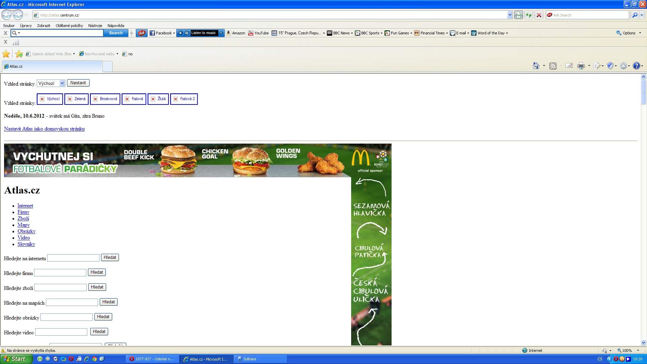The image size is (647, 364).
Task: Click Nastavit Atlas jako domovskou stránku link
Action: [x=44, y=129]
